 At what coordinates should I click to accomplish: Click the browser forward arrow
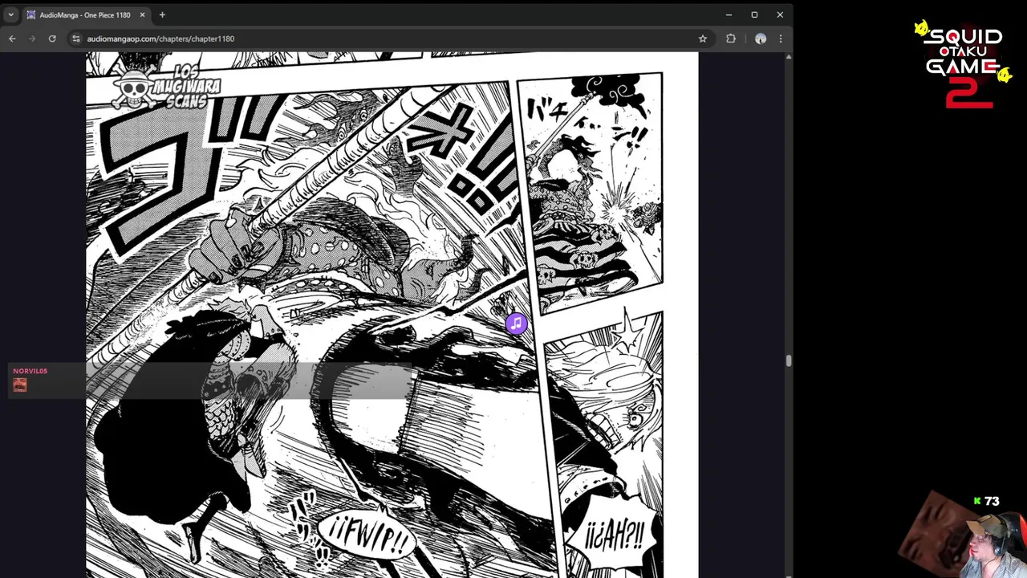coord(32,39)
